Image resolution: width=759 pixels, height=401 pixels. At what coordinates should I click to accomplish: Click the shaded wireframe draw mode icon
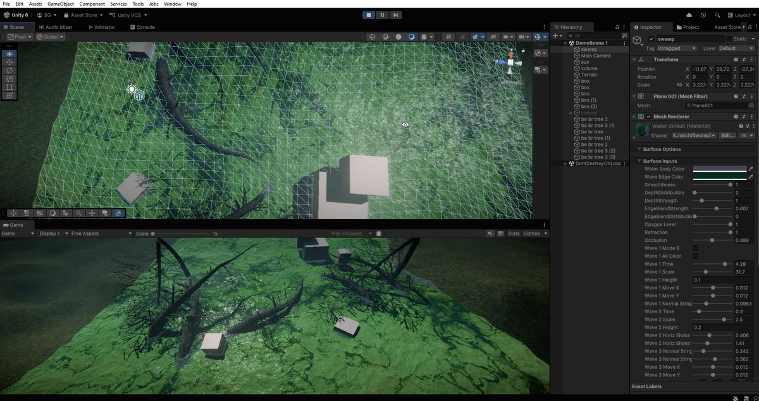click(x=385, y=37)
